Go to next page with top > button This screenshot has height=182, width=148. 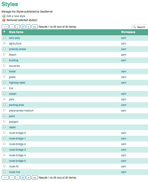pyautogui.click(x=28, y=27)
